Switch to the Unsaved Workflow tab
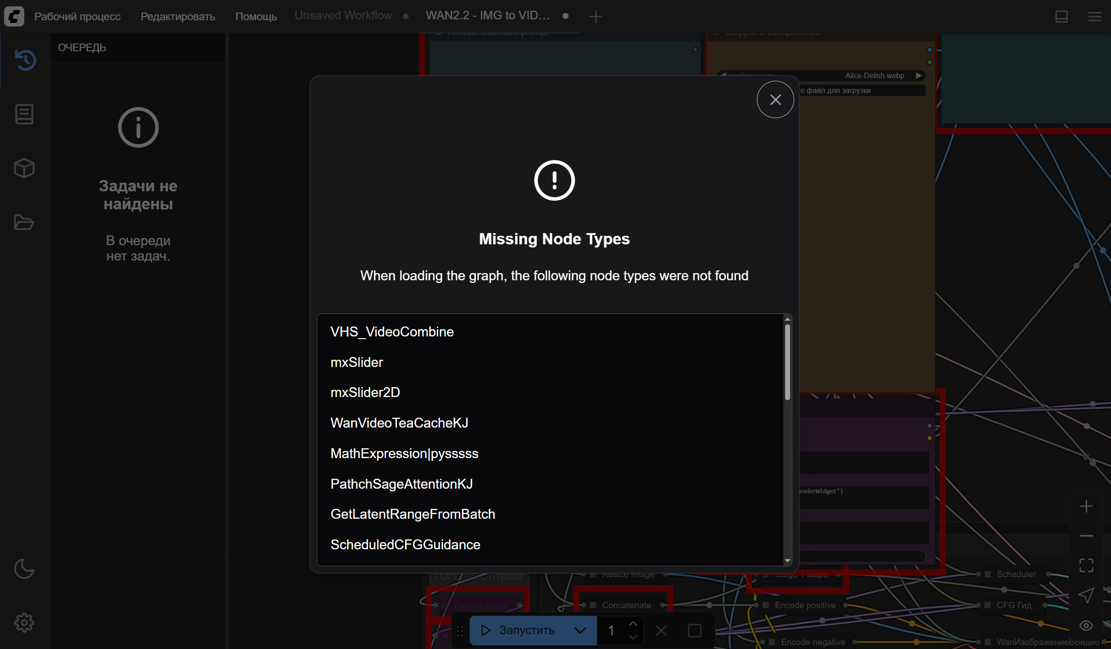1111x649 pixels. coord(343,16)
